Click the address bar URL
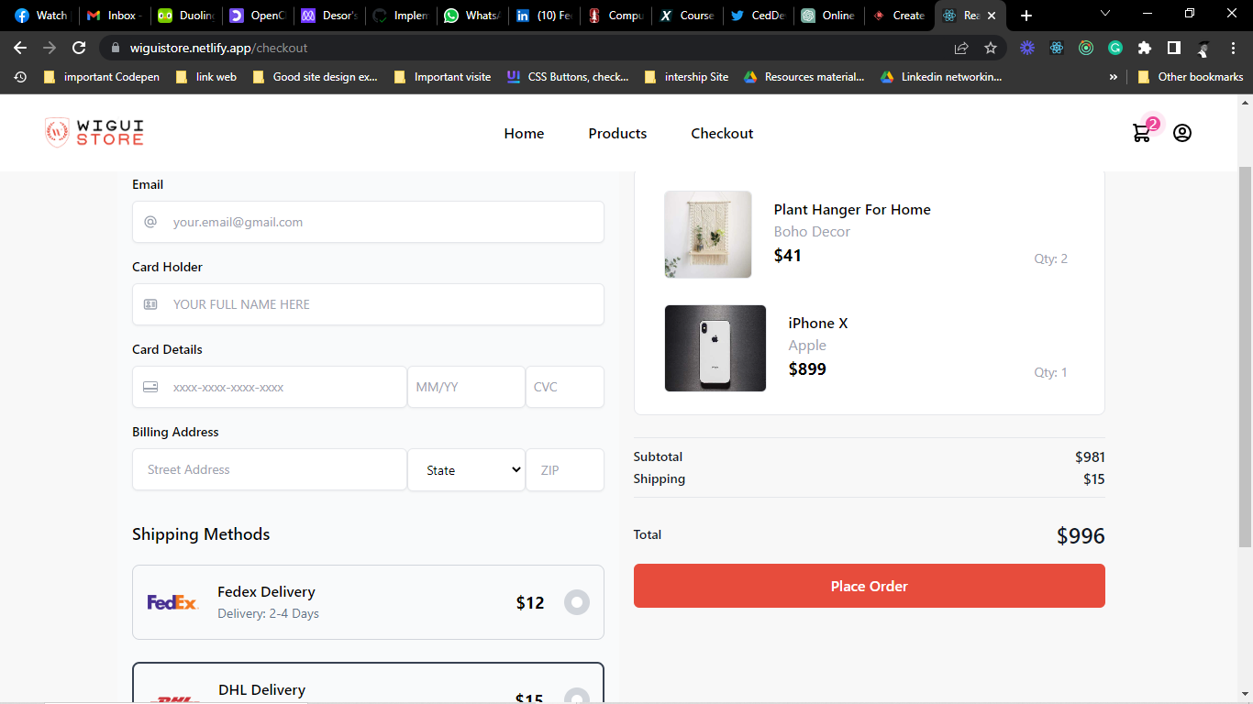 point(219,48)
